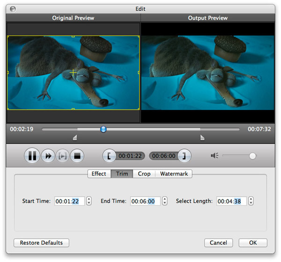This screenshot has height=262, width=281.
Task: Click the Cancel button
Action: tap(218, 243)
